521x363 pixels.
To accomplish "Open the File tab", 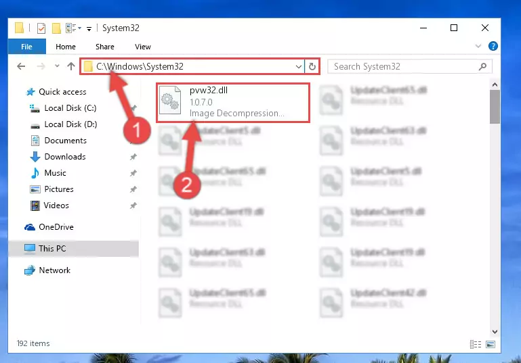I will point(27,47).
